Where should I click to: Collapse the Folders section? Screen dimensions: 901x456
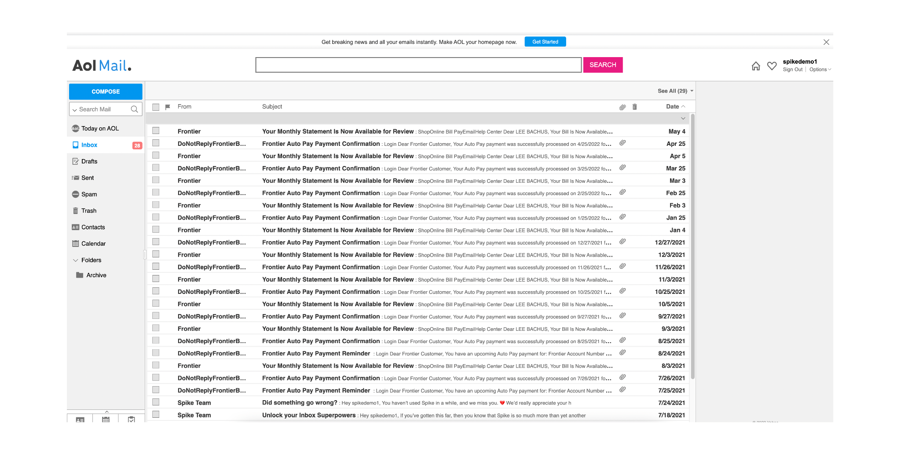pos(76,260)
